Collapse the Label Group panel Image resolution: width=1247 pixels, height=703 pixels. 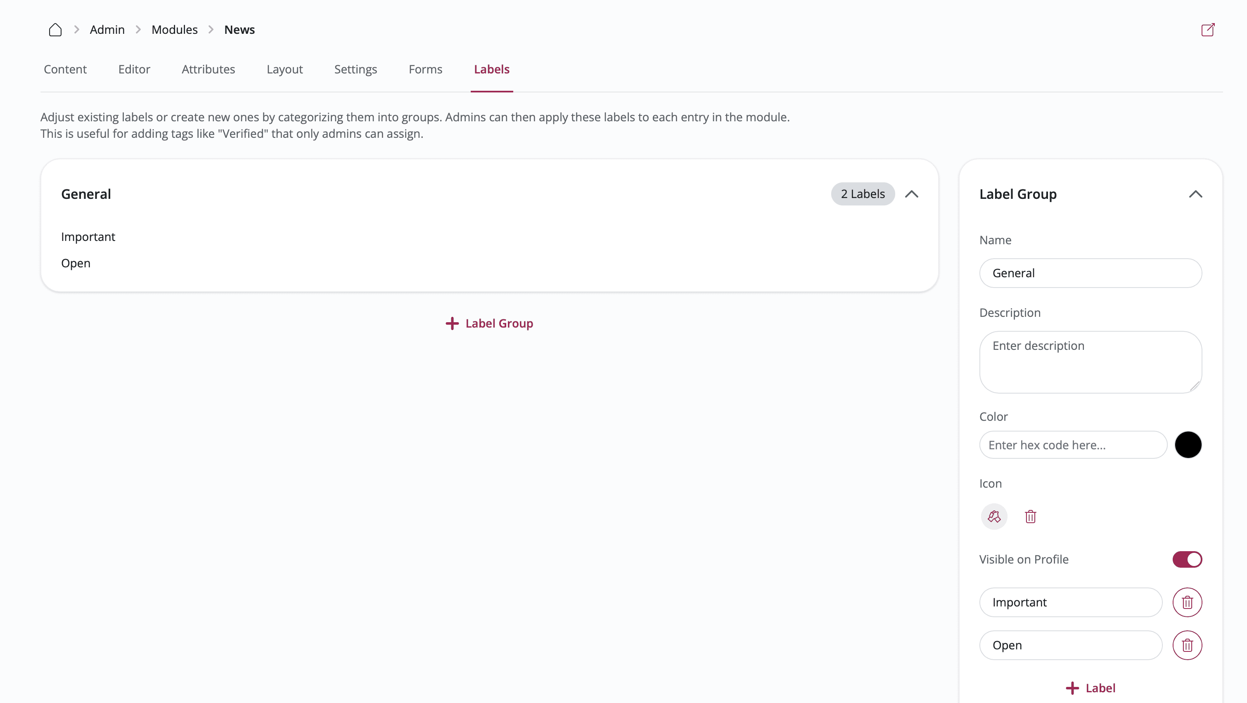tap(1195, 194)
